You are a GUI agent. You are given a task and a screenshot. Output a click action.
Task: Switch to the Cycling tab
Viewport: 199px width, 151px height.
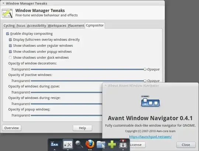pos(9,26)
